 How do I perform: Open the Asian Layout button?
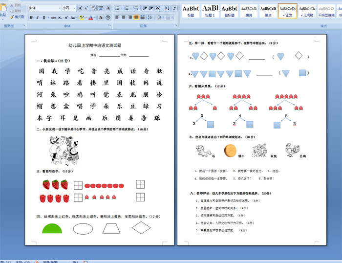(158, 8)
